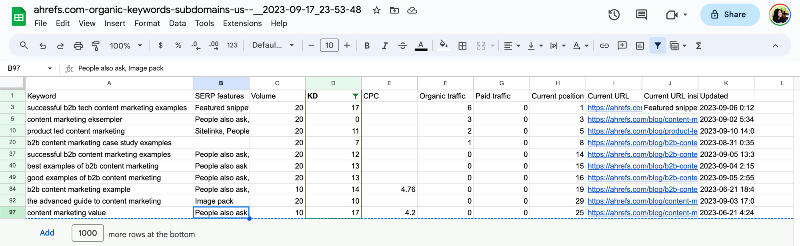The image size is (800, 246).
Task: Click the formula bar content
Action: tap(121, 68)
